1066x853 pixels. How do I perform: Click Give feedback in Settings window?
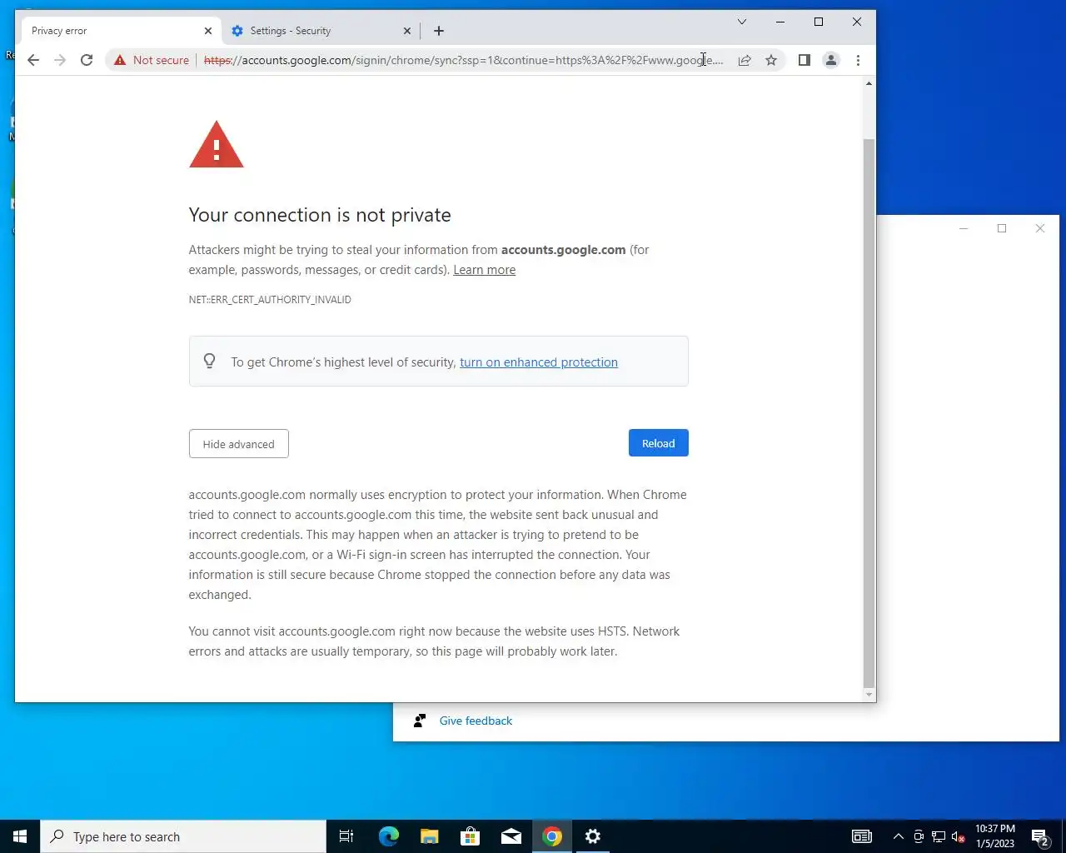click(x=476, y=721)
